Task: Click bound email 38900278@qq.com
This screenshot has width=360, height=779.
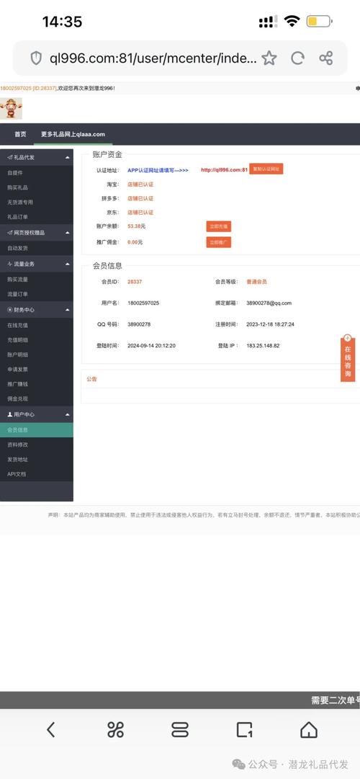Action: [x=269, y=303]
